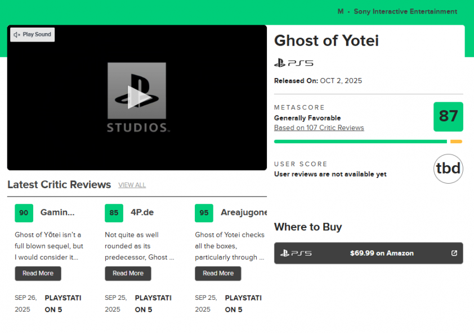Read more of the Areajugones review
The image size is (474, 333).
pyautogui.click(x=218, y=273)
